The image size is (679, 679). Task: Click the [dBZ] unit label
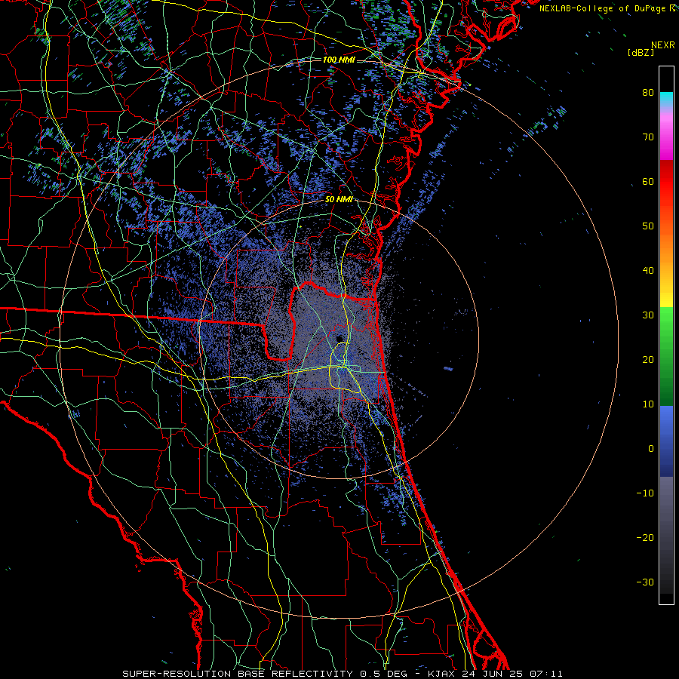coord(641,52)
